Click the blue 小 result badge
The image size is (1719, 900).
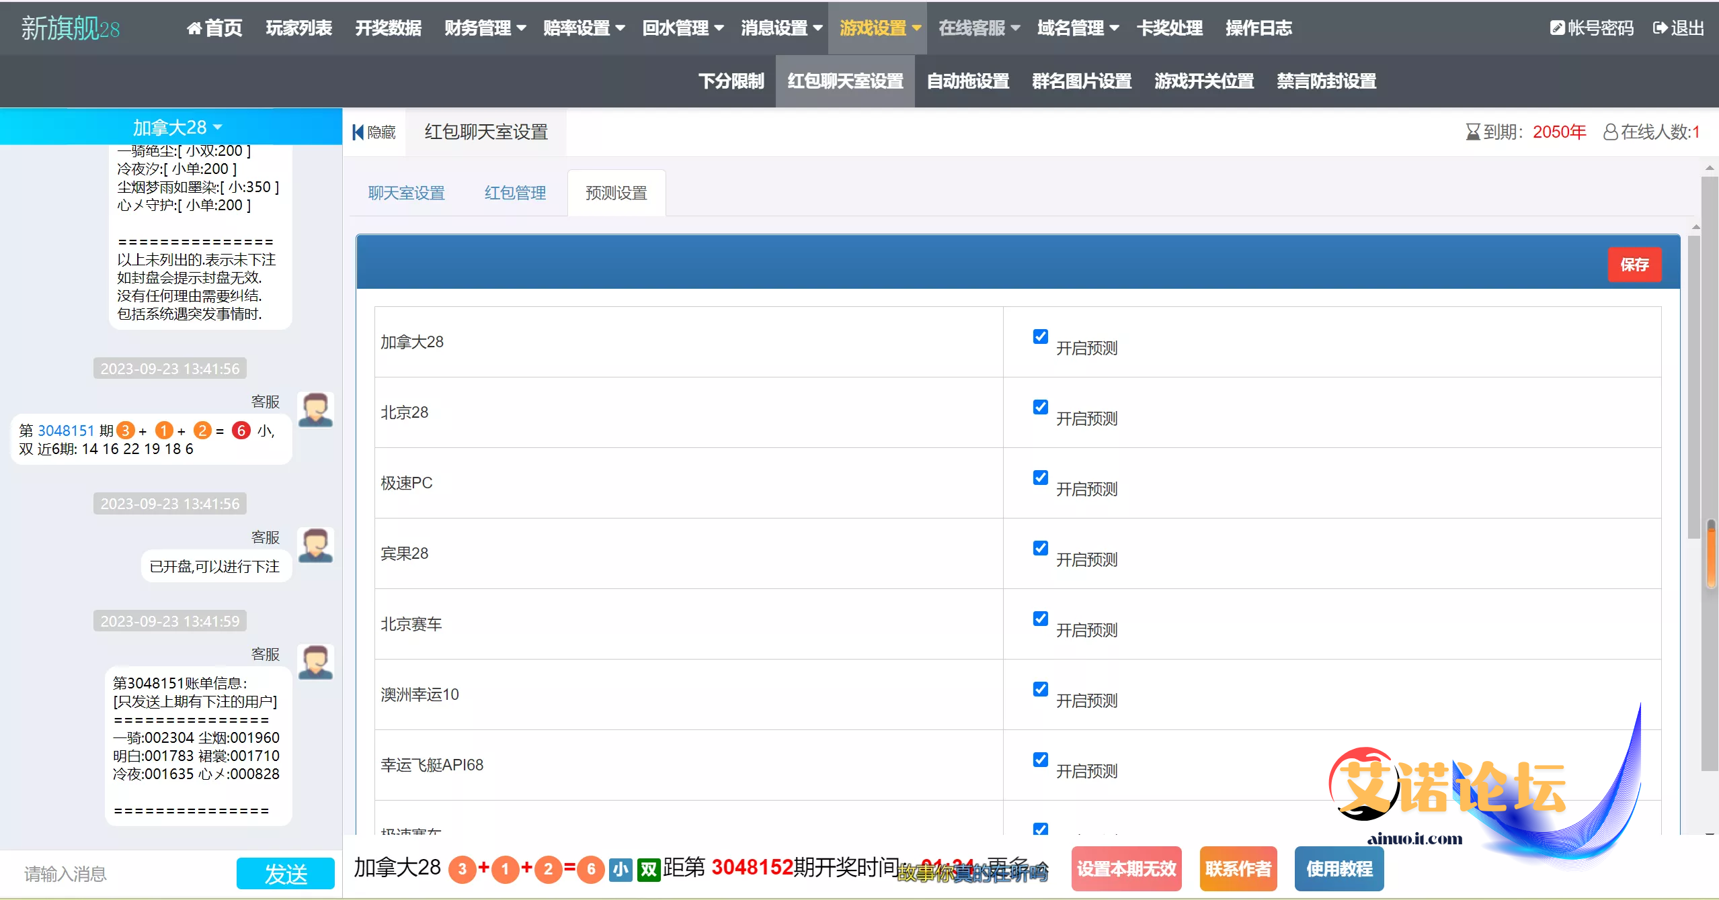point(620,870)
